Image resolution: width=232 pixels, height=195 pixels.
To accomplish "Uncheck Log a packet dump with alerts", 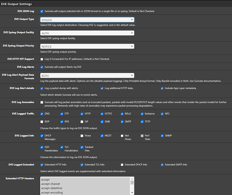I will [42, 89].
